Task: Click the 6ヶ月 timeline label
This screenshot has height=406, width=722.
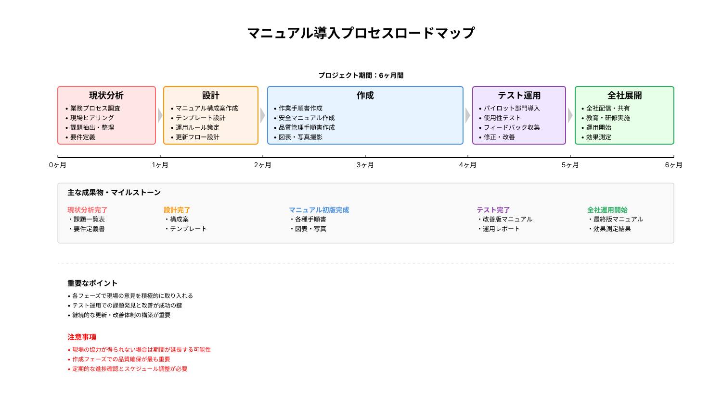Action: [673, 165]
